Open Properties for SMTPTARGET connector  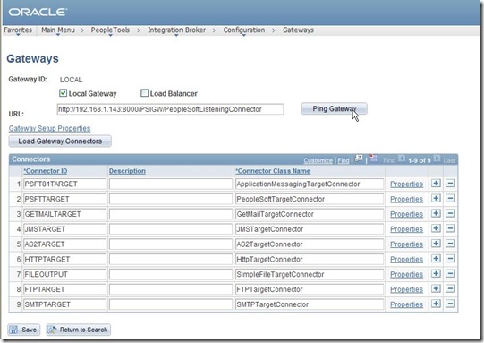coord(406,304)
